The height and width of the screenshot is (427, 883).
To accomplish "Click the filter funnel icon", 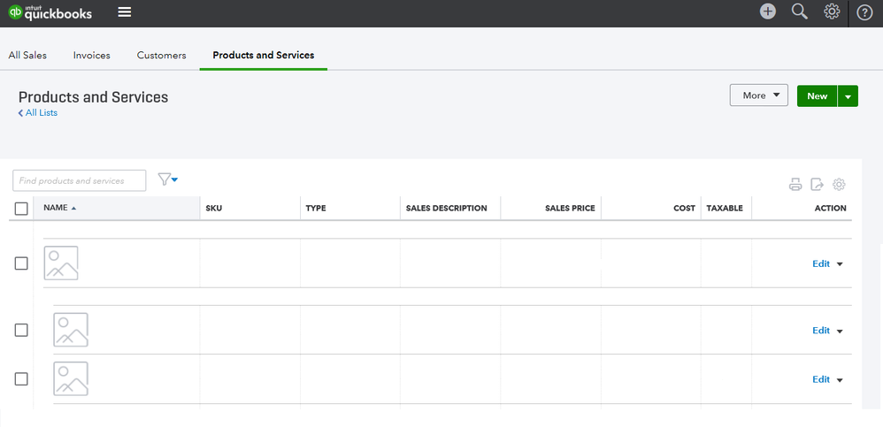I will point(167,180).
